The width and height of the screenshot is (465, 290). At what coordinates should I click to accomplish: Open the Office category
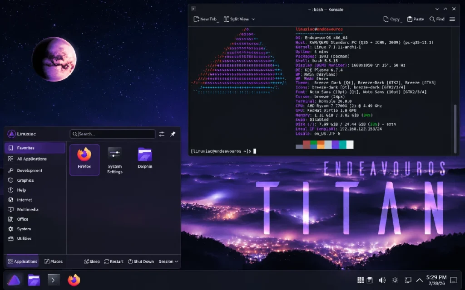tap(35, 219)
